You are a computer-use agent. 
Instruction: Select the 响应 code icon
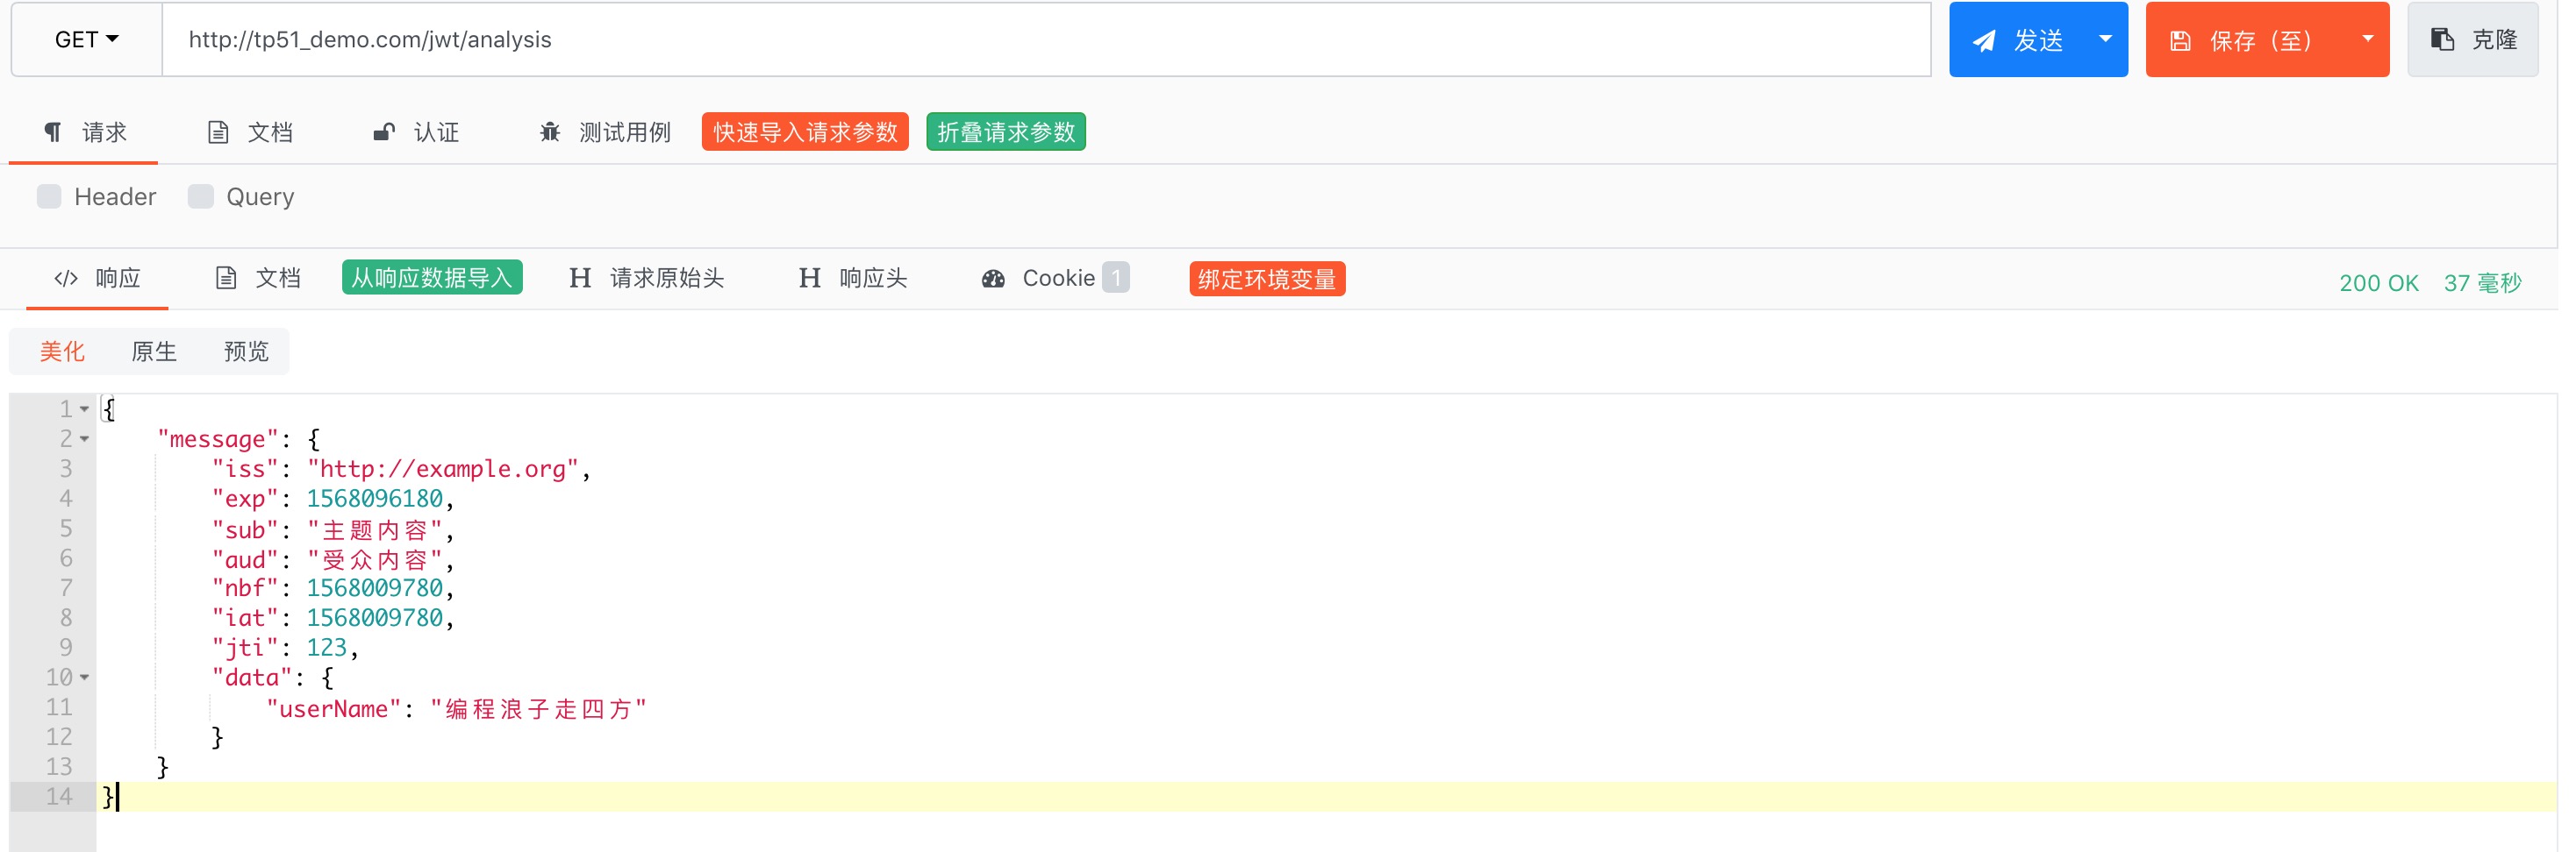(x=66, y=278)
